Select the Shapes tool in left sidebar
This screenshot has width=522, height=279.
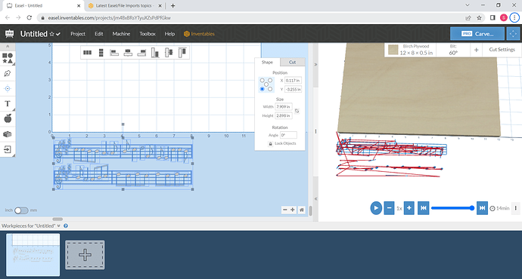pyautogui.click(x=8, y=58)
